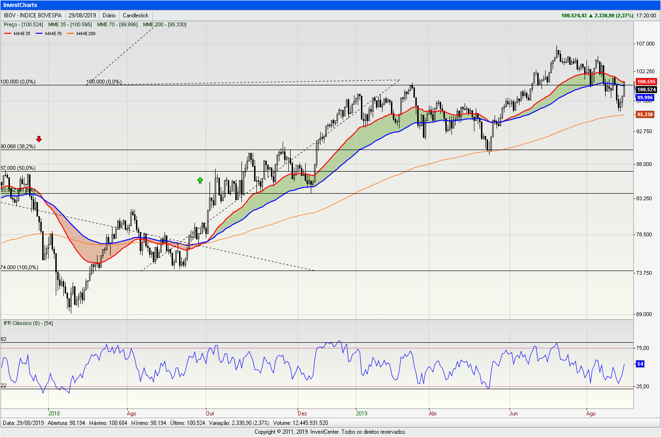Select the IBOV - ÍNDICE BOVESPA symbol field
Image resolution: width=661 pixels, height=437 pixels.
click(x=33, y=15)
